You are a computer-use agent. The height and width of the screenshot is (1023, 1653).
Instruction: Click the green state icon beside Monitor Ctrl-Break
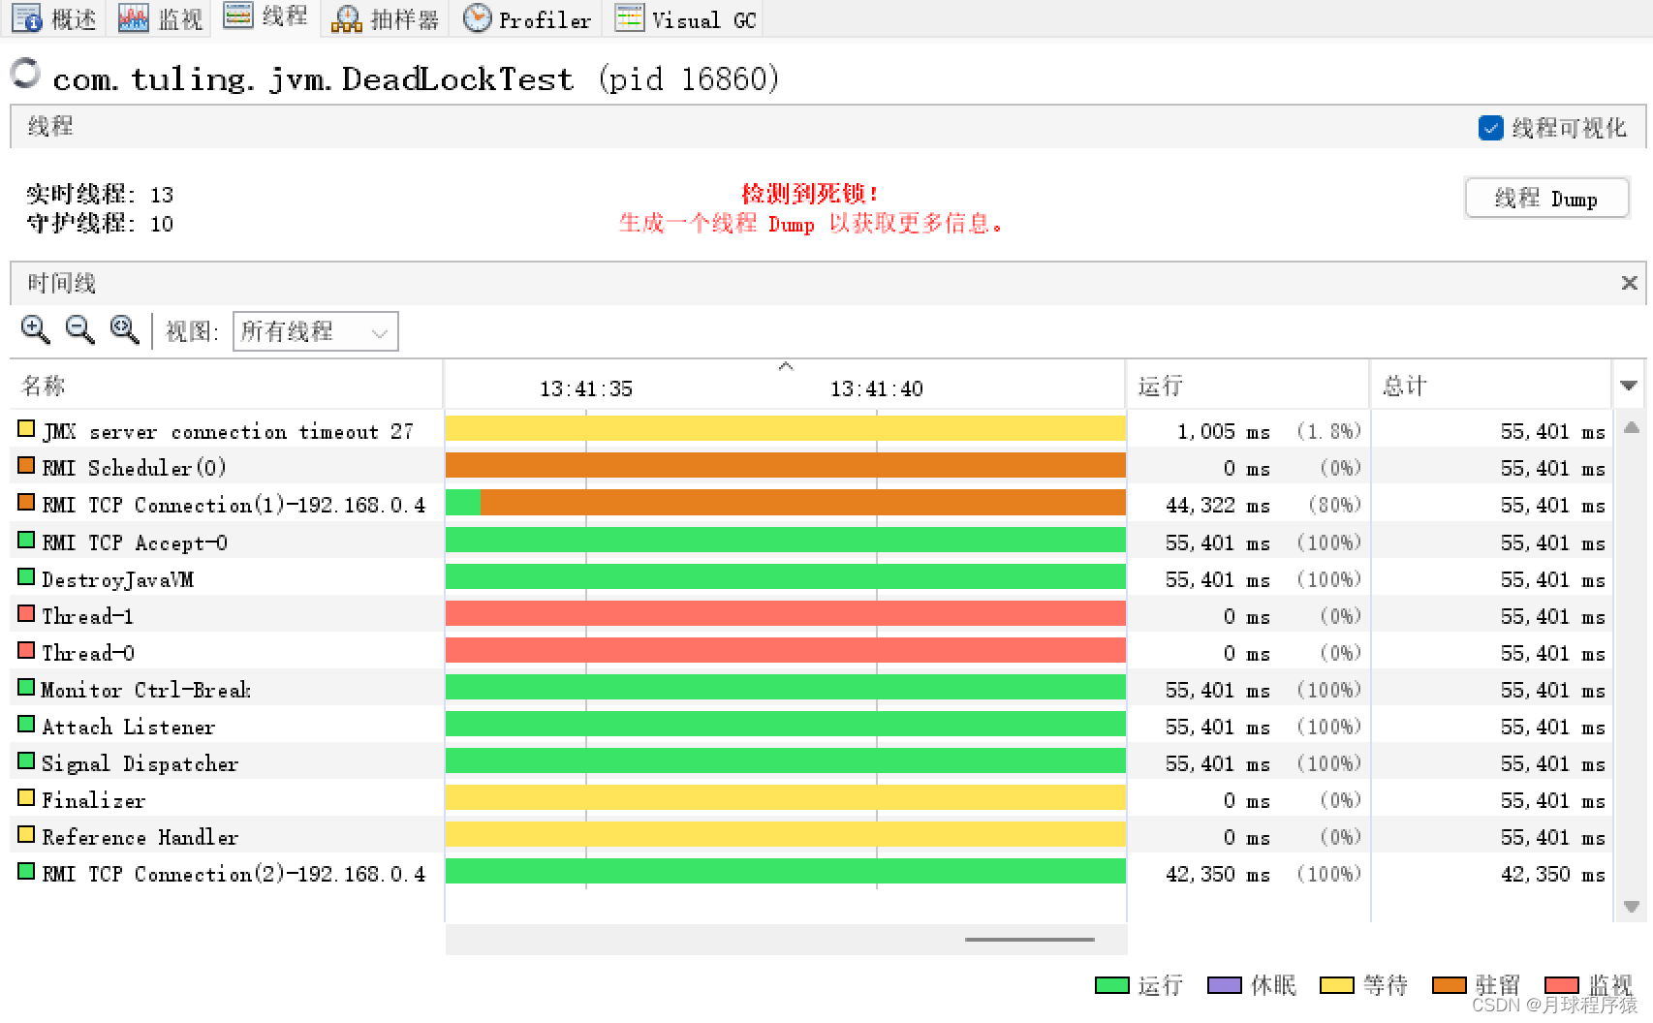(x=26, y=687)
